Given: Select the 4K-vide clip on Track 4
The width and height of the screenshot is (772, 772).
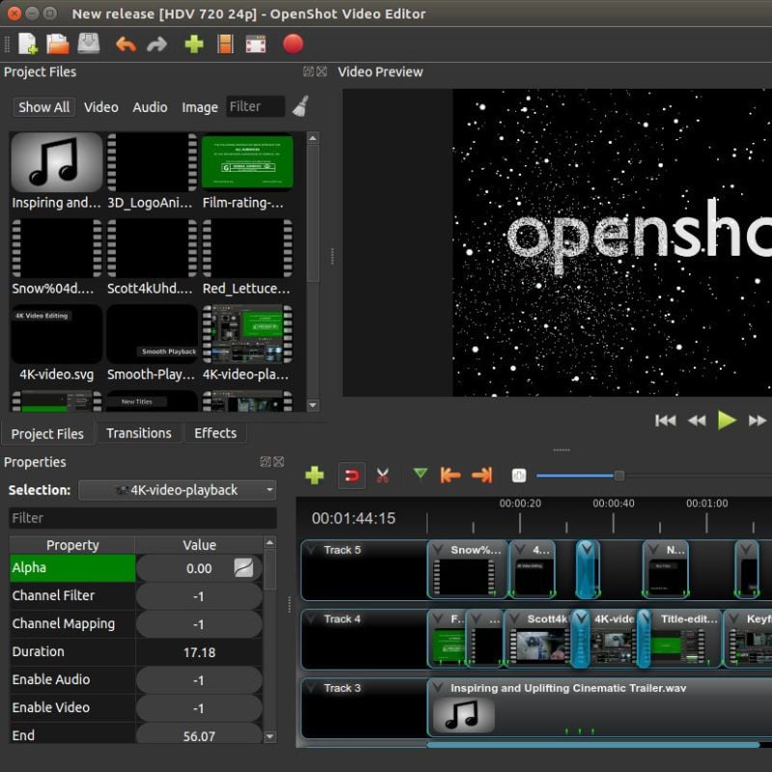Looking at the screenshot, I should pos(614,639).
